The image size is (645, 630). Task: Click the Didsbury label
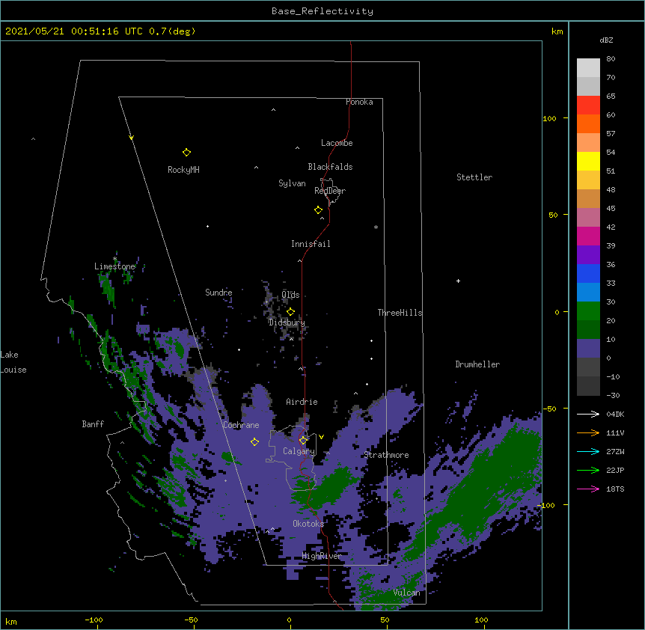[287, 322]
